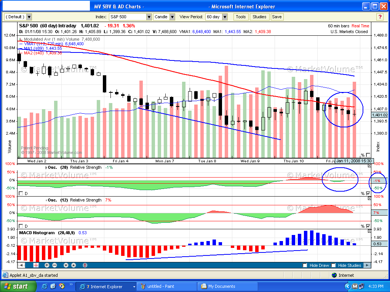Click the 1,401.02 current price label on axis
This screenshot has height=292, width=390.
(x=380, y=115)
